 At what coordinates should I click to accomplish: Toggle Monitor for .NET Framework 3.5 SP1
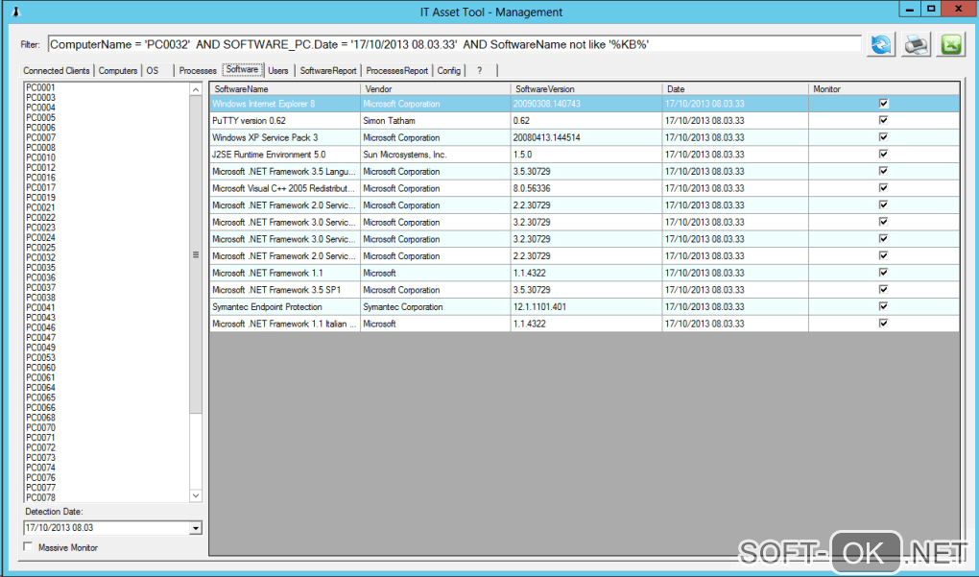(883, 289)
